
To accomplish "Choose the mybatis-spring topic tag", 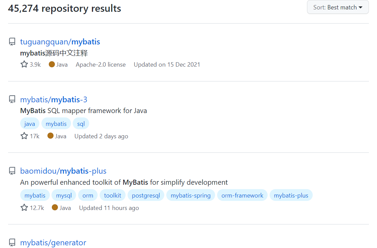I will click(191, 196).
